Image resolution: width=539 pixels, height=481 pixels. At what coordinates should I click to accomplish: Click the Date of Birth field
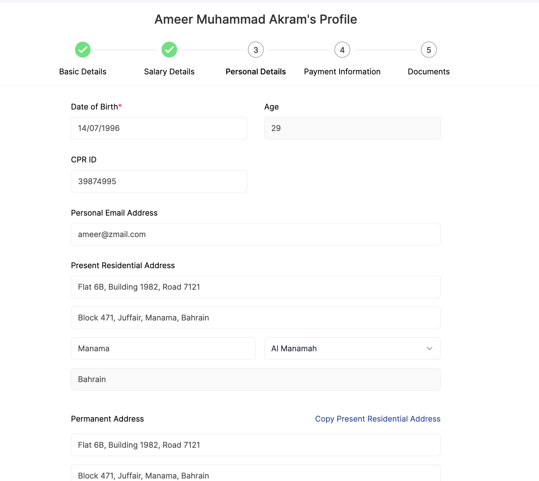pos(159,128)
